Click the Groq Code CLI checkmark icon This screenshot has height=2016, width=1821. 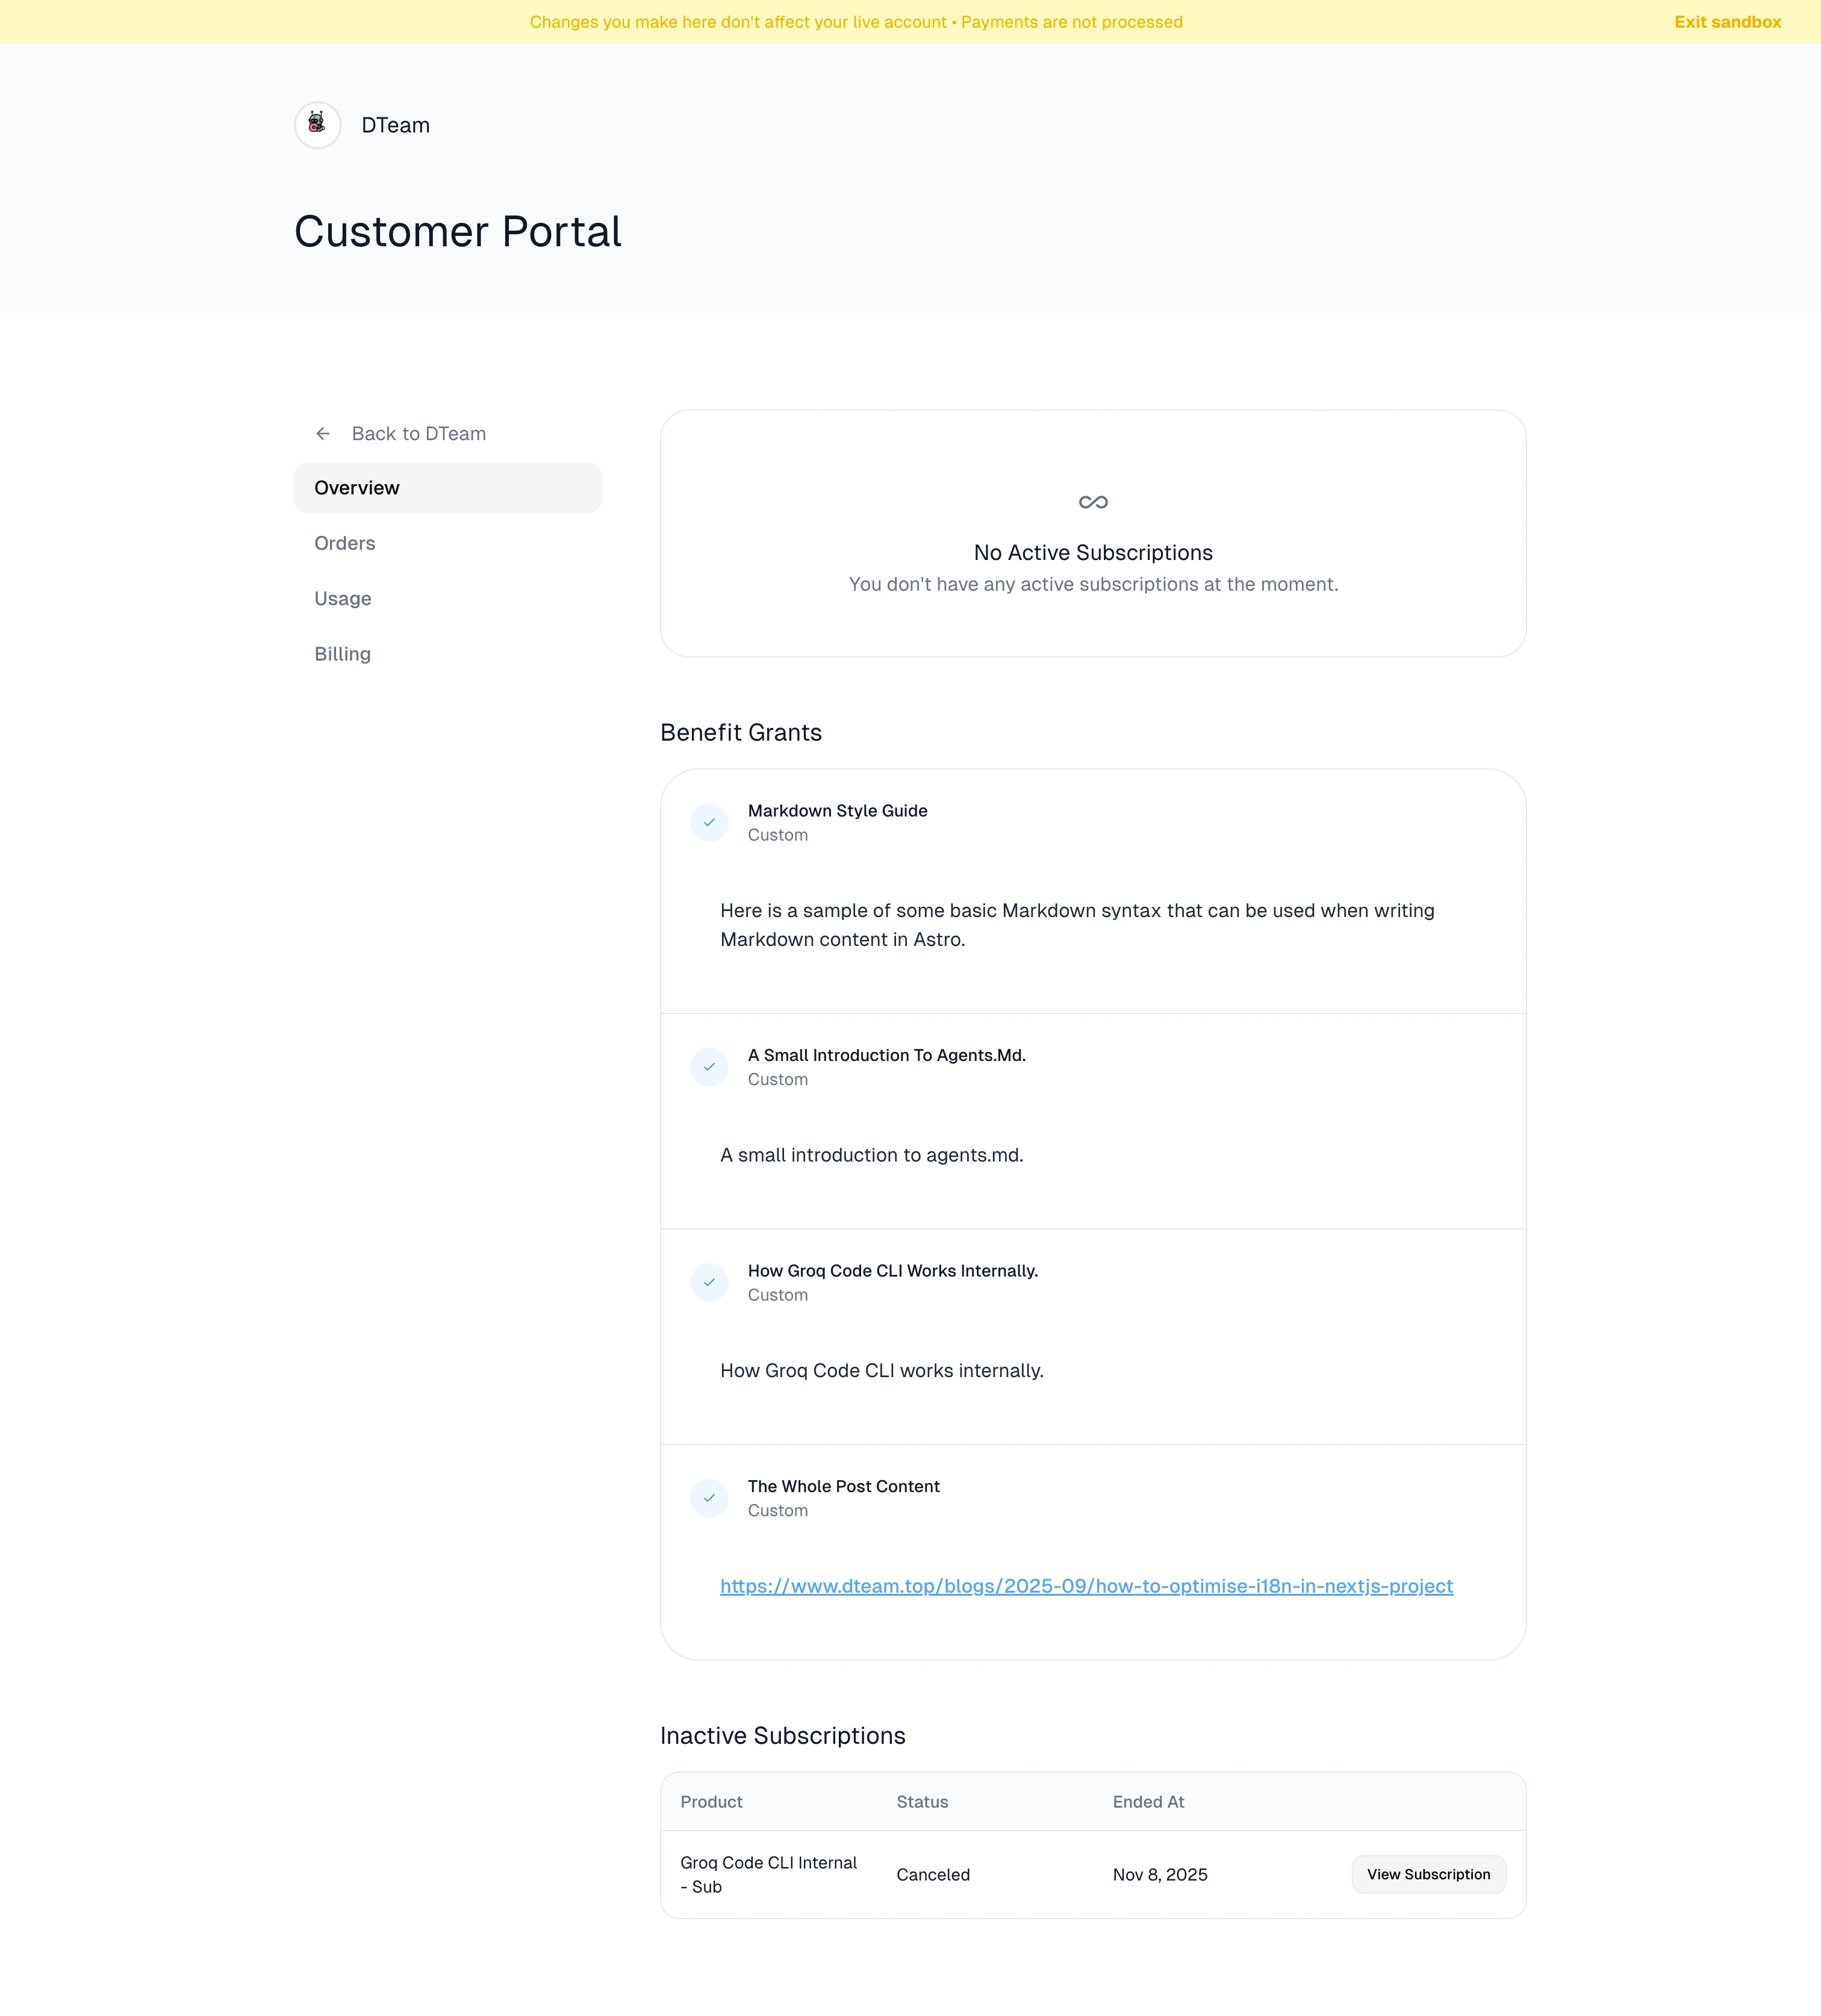(709, 1282)
